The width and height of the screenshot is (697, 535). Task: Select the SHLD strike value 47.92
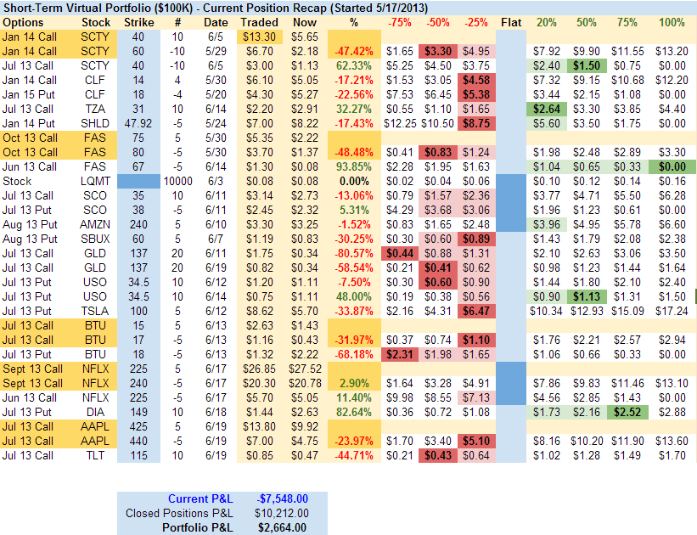pyautogui.click(x=139, y=123)
